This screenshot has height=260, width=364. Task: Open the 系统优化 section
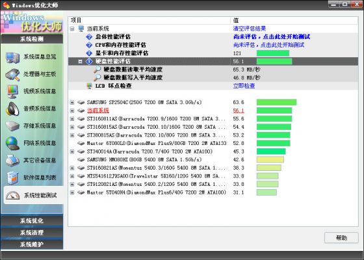(x=32, y=220)
